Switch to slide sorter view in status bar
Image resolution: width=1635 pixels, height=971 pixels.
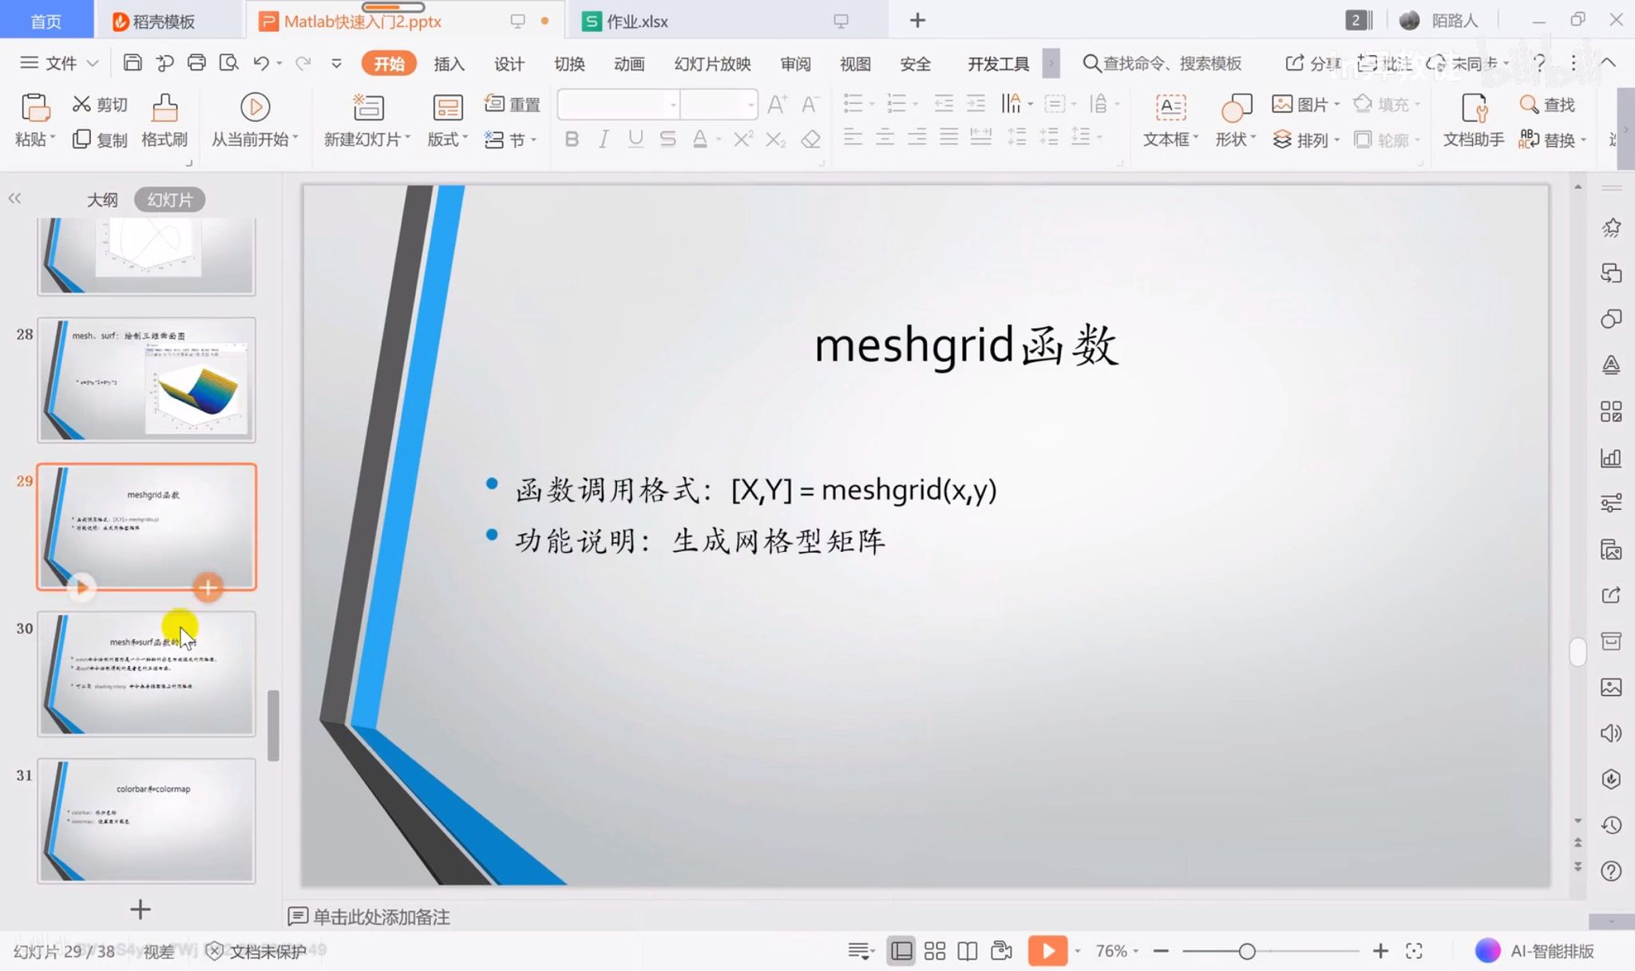(x=934, y=951)
